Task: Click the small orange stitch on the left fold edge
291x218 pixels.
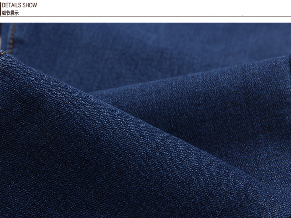Action: [4, 53]
